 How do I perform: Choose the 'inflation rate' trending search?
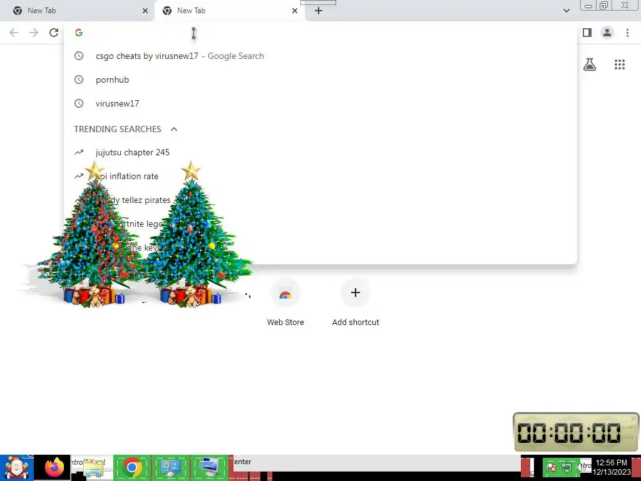point(320,176)
